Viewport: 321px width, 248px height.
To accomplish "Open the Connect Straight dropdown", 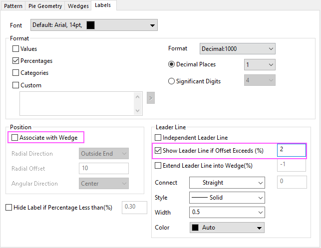I will click(x=227, y=183).
